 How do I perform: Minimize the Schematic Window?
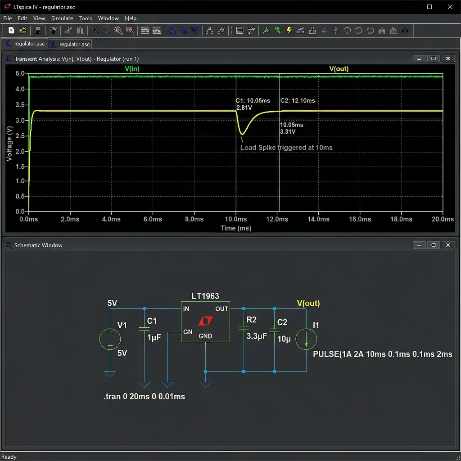tap(419, 245)
